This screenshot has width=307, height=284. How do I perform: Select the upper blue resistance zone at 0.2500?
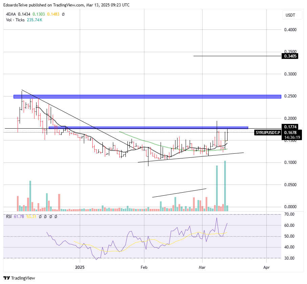(147, 96)
